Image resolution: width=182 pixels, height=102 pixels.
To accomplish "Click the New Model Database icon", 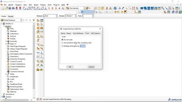I will [x=3, y=8].
